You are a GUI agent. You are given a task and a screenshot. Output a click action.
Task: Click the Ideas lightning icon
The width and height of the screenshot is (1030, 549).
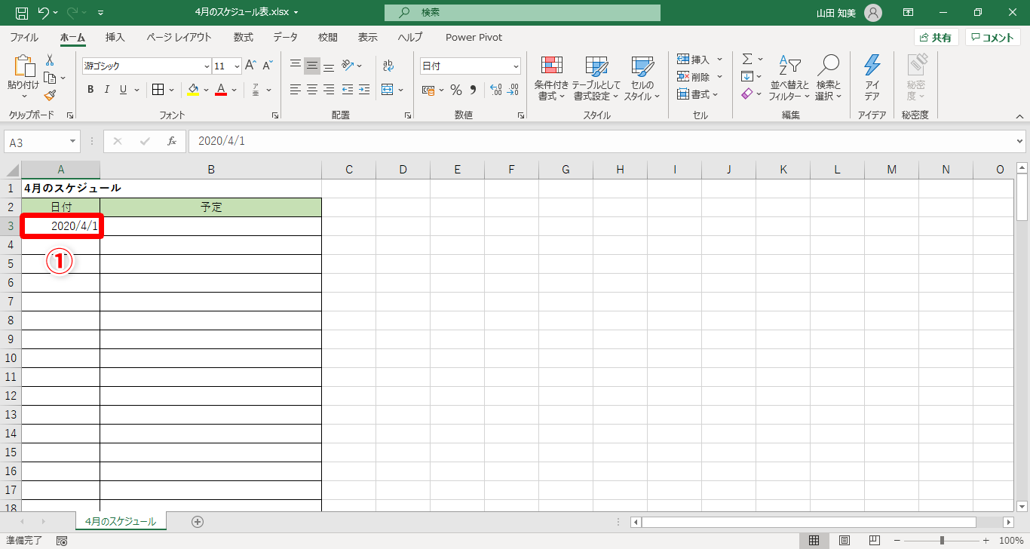872,78
